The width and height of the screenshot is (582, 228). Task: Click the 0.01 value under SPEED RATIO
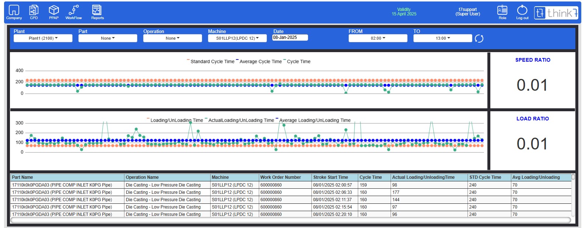point(532,85)
